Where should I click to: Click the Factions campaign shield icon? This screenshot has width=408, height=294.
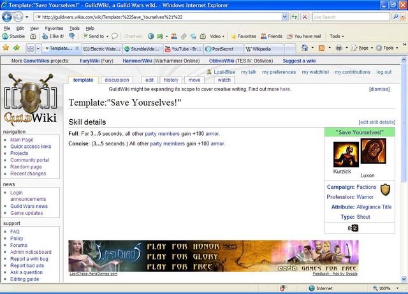point(385,189)
